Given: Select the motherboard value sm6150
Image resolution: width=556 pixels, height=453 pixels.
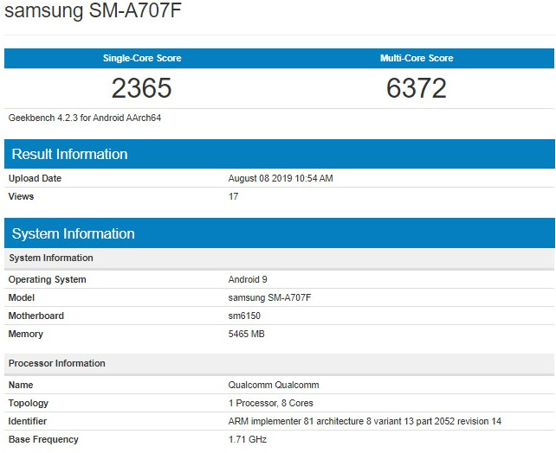Looking at the screenshot, I should coord(244,316).
